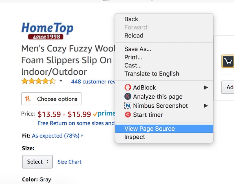Viewport: 234px width, 184px height.
Task: Open the AdBlock submenu arrow
Action: pos(206,87)
